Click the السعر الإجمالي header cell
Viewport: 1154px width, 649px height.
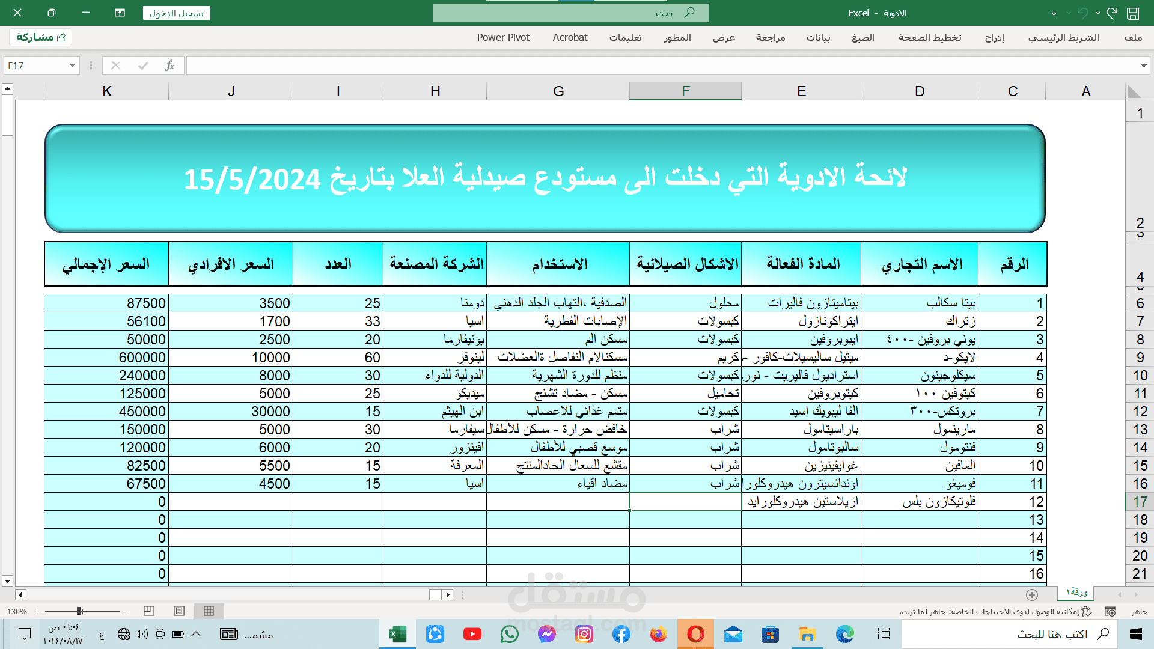106,264
